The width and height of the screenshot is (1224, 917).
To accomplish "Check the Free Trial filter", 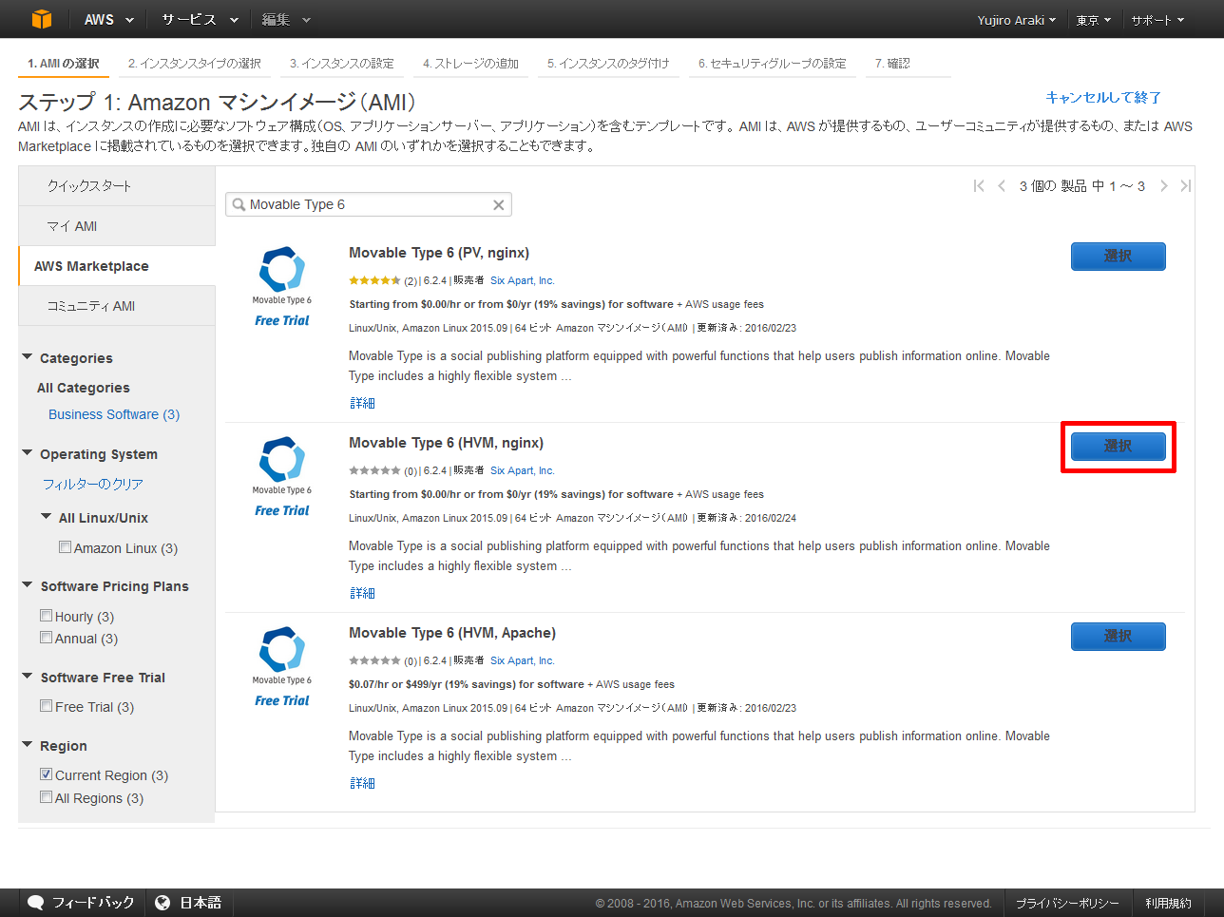I will point(46,706).
